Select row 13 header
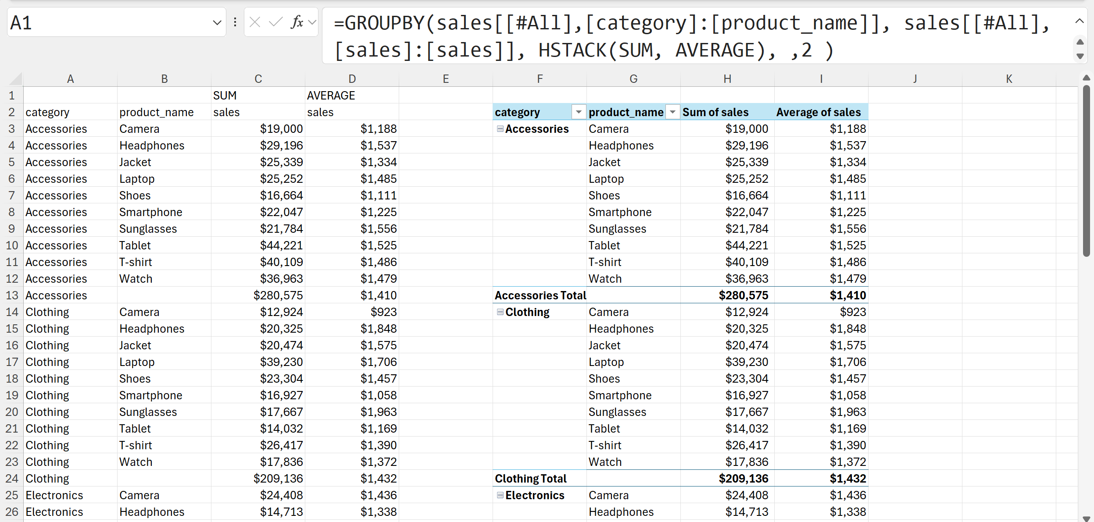 pos(12,295)
